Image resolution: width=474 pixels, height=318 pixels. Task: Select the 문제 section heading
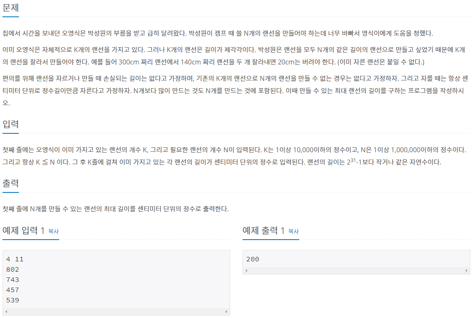[x=11, y=7]
